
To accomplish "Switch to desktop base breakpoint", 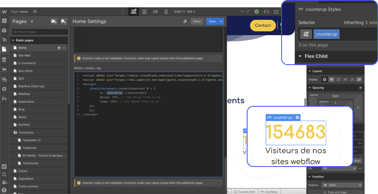I will tap(134, 11).
